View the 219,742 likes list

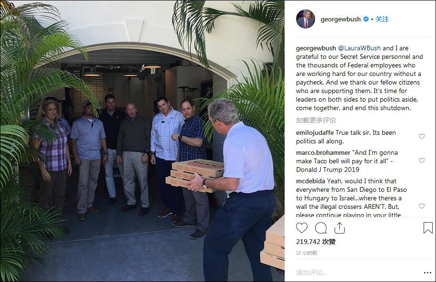tap(316, 242)
